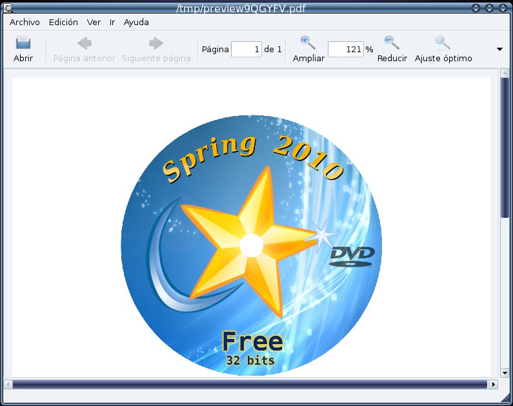This screenshot has width=513, height=406.
Task: Click the 'de 1' page count text
Action: pyautogui.click(x=273, y=50)
